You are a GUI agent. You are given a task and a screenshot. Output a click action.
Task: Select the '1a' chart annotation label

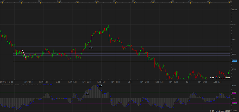[x=91, y=48]
